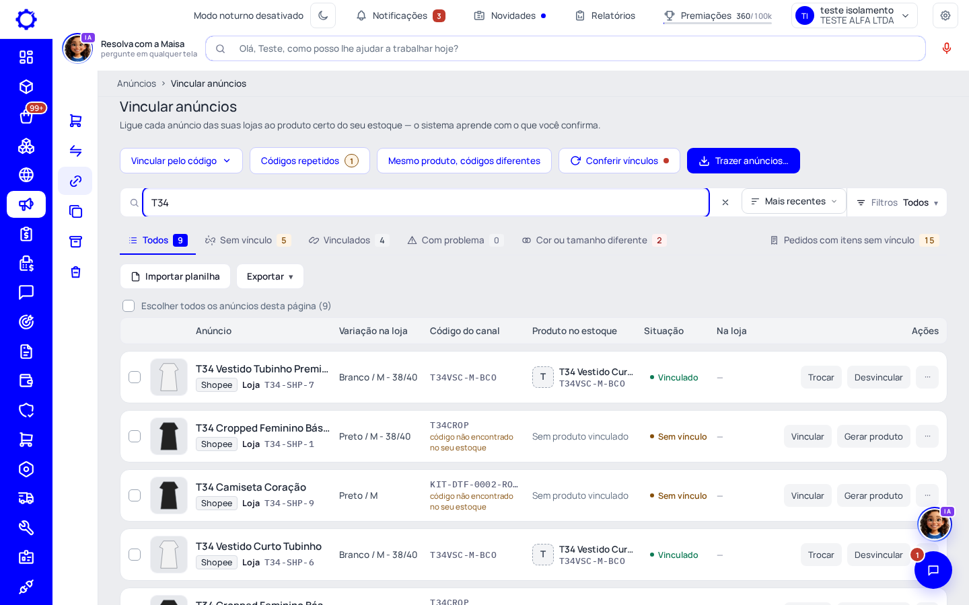This screenshot has width=969, height=605.
Task: Open Novidades in the top bar
Action: pos(510,15)
